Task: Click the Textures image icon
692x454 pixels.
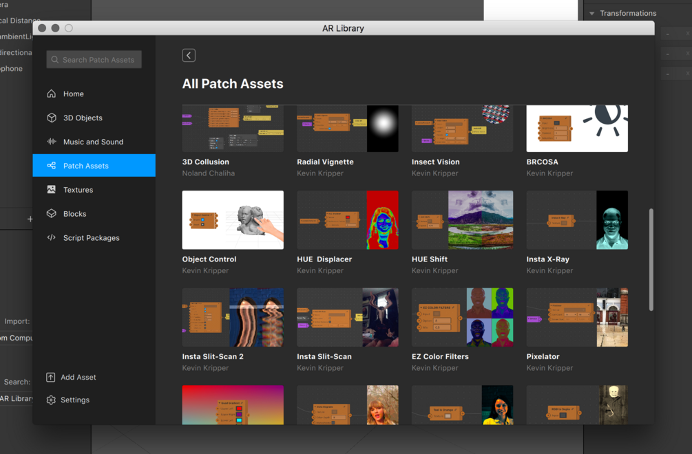Action: [52, 190]
